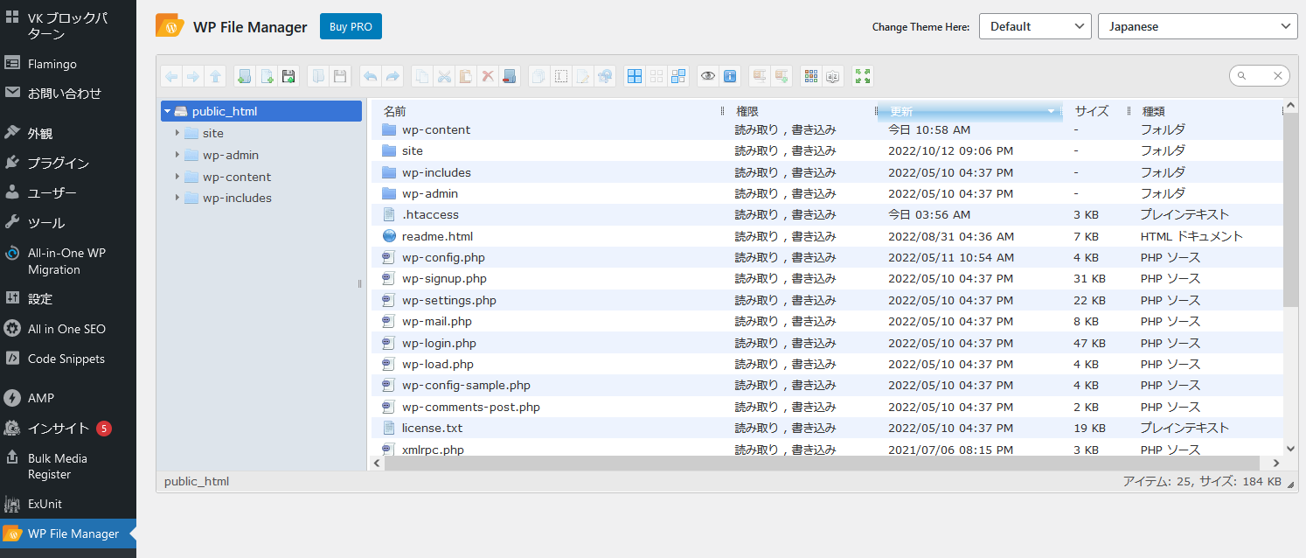Upload files using the floppy-plus icon

point(288,76)
